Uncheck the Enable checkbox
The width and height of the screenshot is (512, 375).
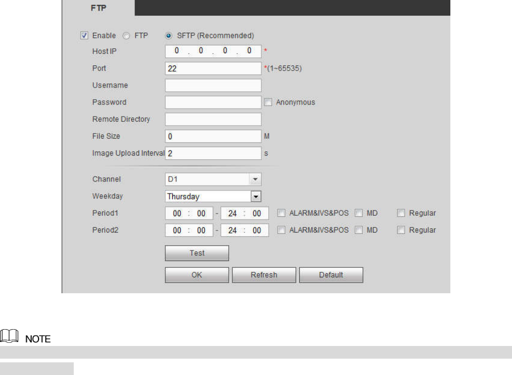point(84,36)
